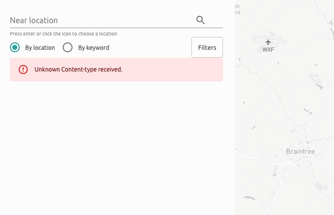Click the "By keyword" label text
The image size is (334, 215).
tap(94, 48)
